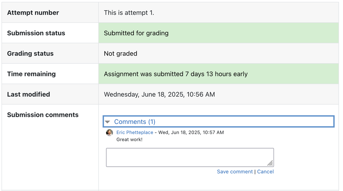The width and height of the screenshot is (343, 191).
Task: Click the 'Submission comments' row header
Action: click(43, 114)
